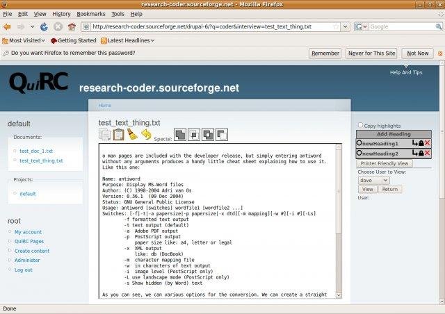Click the stop loading icon
This screenshot has width=445, height=314.
[58, 27]
